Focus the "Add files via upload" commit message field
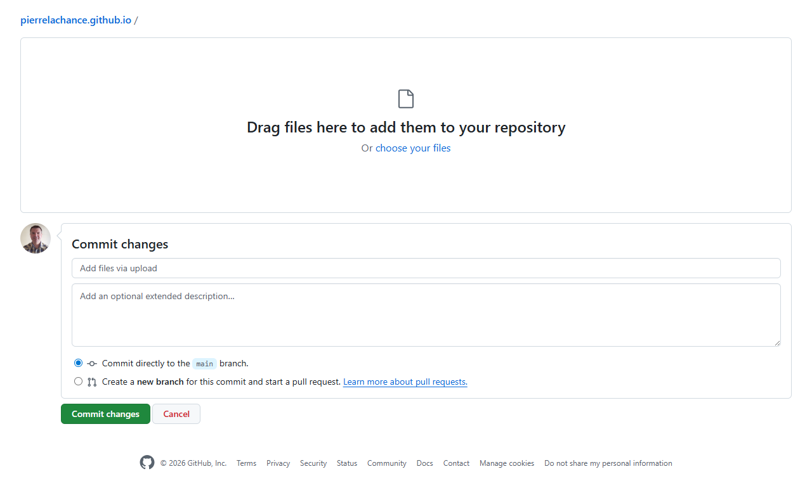This screenshot has height=488, width=812. tap(426, 268)
